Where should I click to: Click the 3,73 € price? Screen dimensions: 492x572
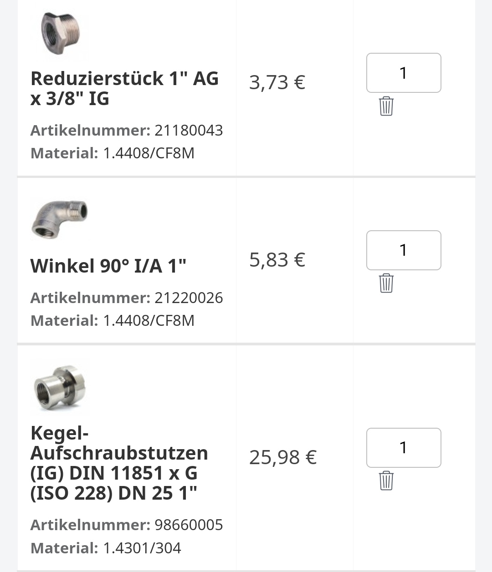277,82
